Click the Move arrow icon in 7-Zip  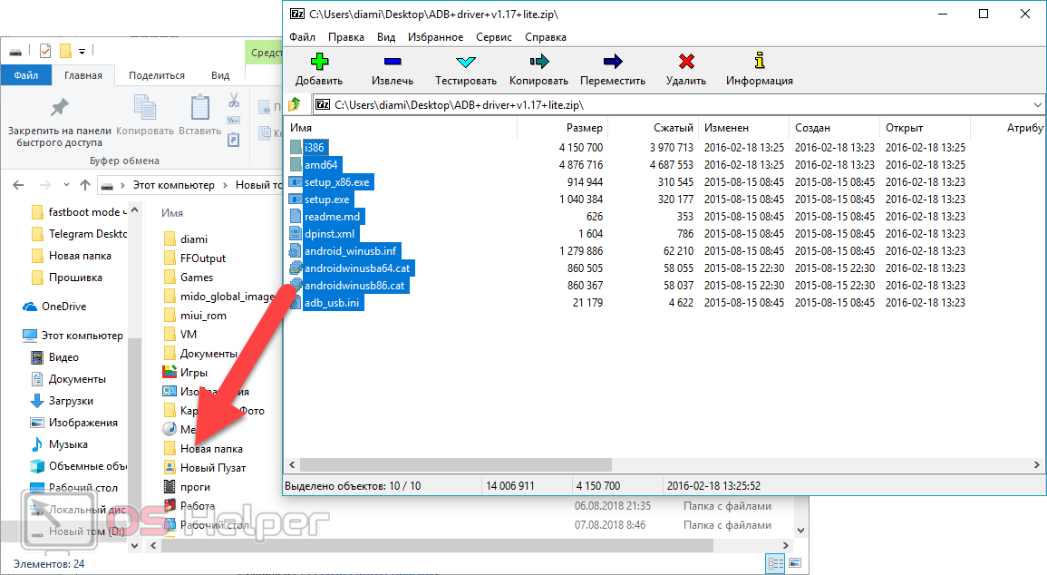pos(613,62)
